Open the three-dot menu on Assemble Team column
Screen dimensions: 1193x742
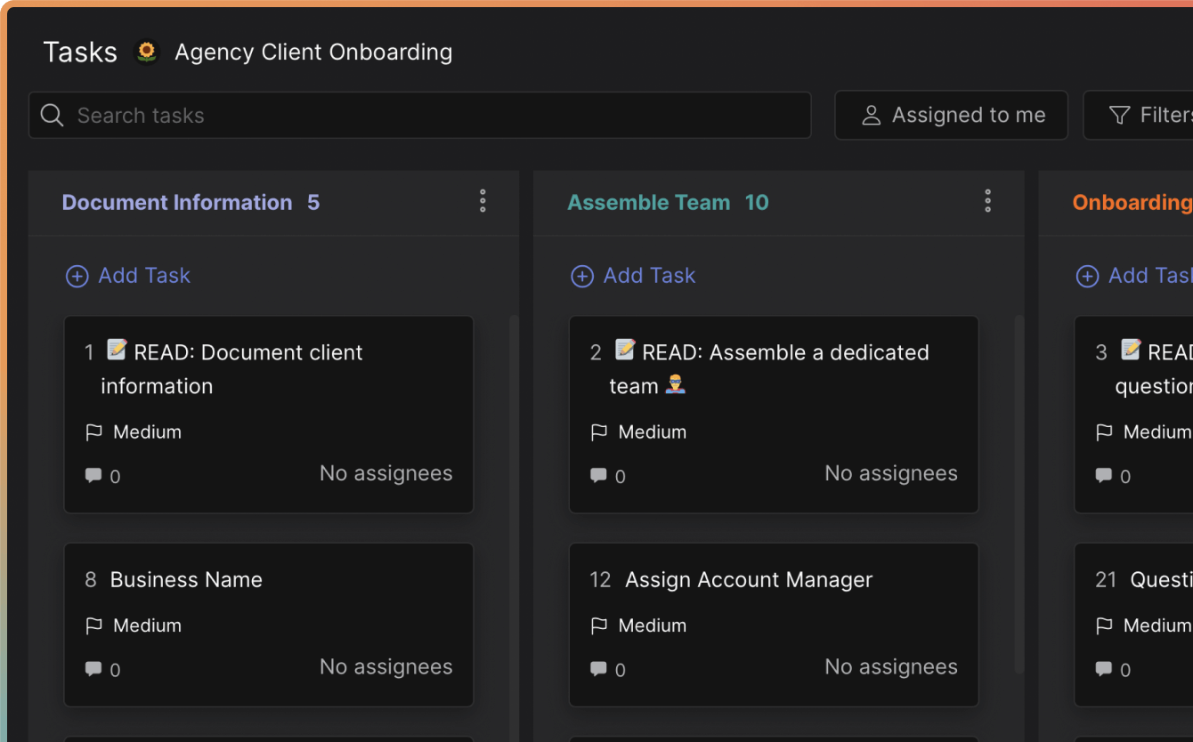[987, 201]
